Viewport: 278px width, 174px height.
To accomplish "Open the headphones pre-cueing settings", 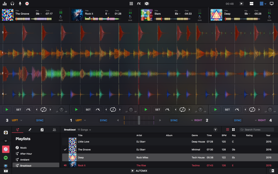I will 12,4.
